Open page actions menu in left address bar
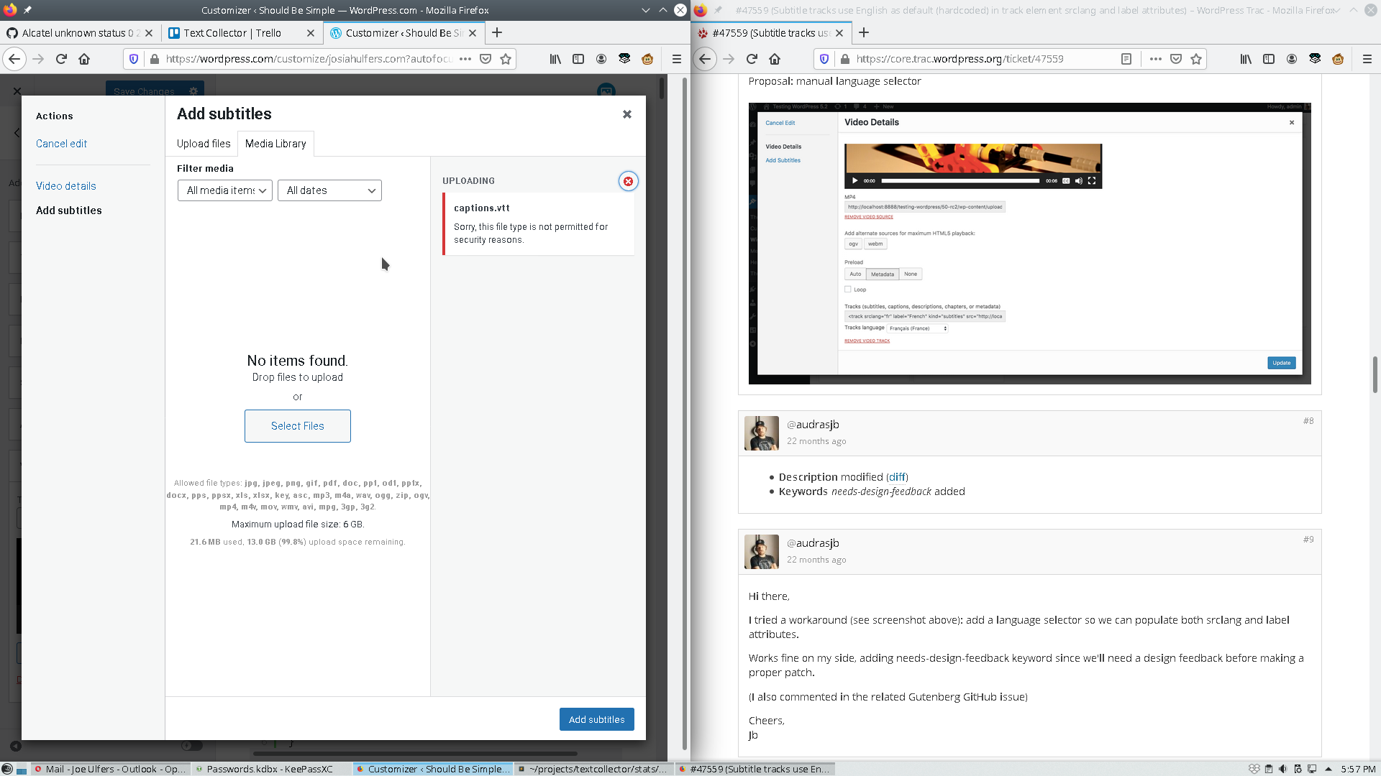 (x=465, y=59)
